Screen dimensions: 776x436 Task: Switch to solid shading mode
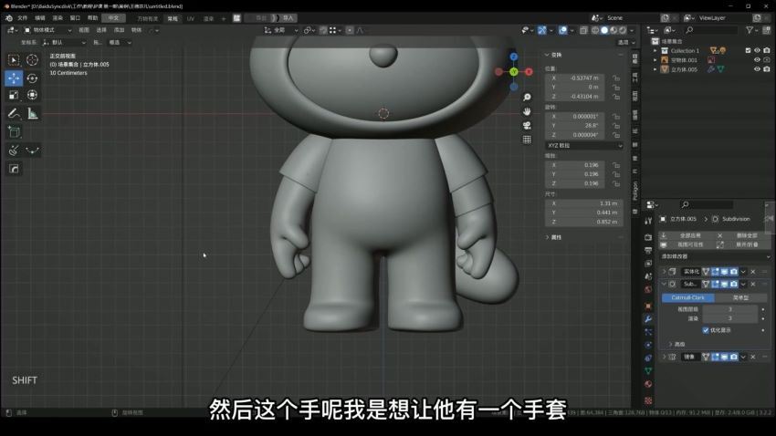coord(604,30)
